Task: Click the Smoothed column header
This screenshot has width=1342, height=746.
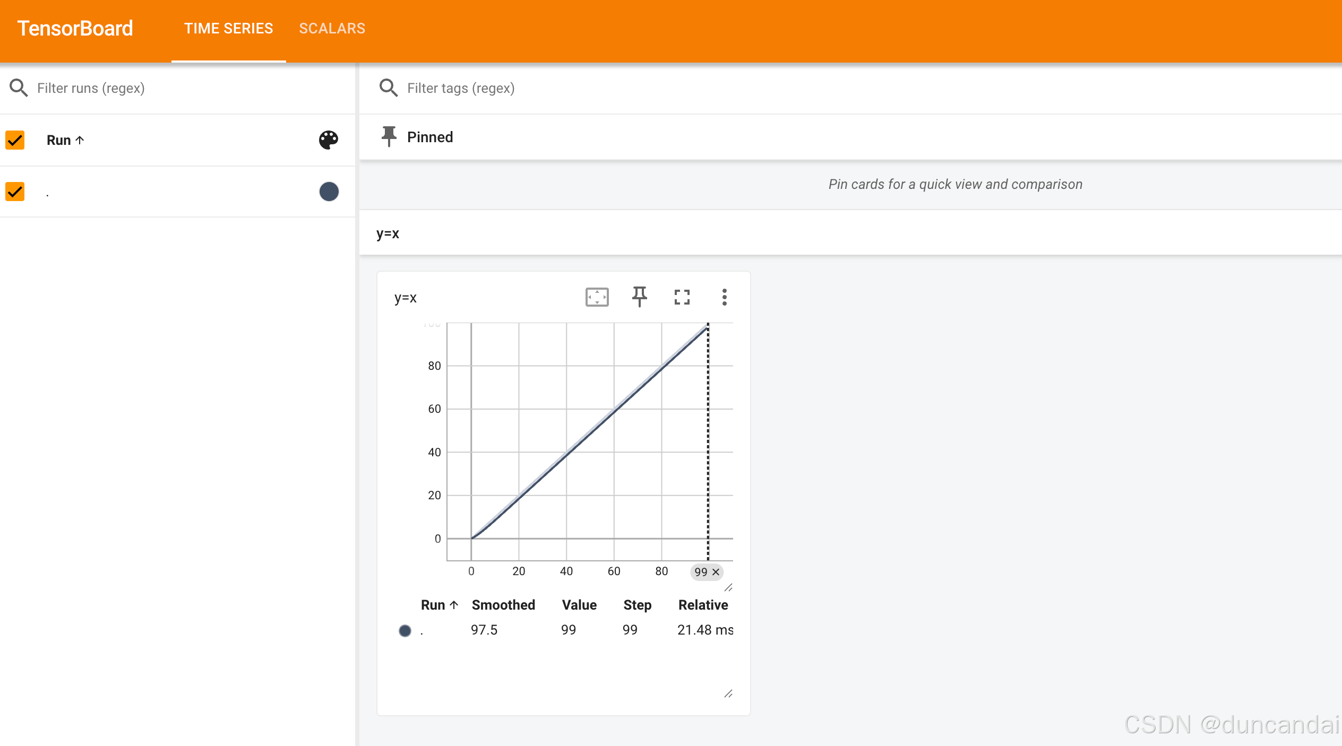Action: [x=503, y=605]
